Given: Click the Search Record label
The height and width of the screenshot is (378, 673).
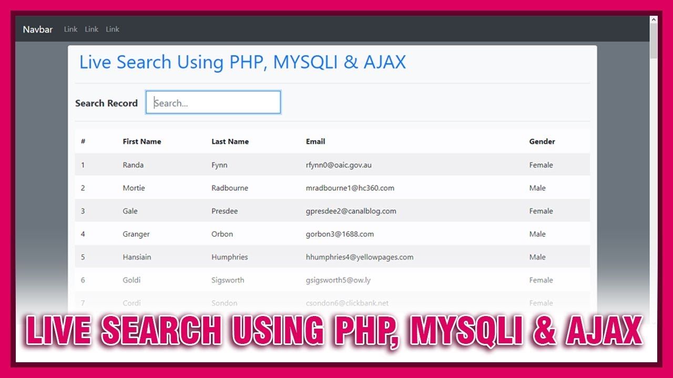Looking at the screenshot, I should [x=106, y=103].
